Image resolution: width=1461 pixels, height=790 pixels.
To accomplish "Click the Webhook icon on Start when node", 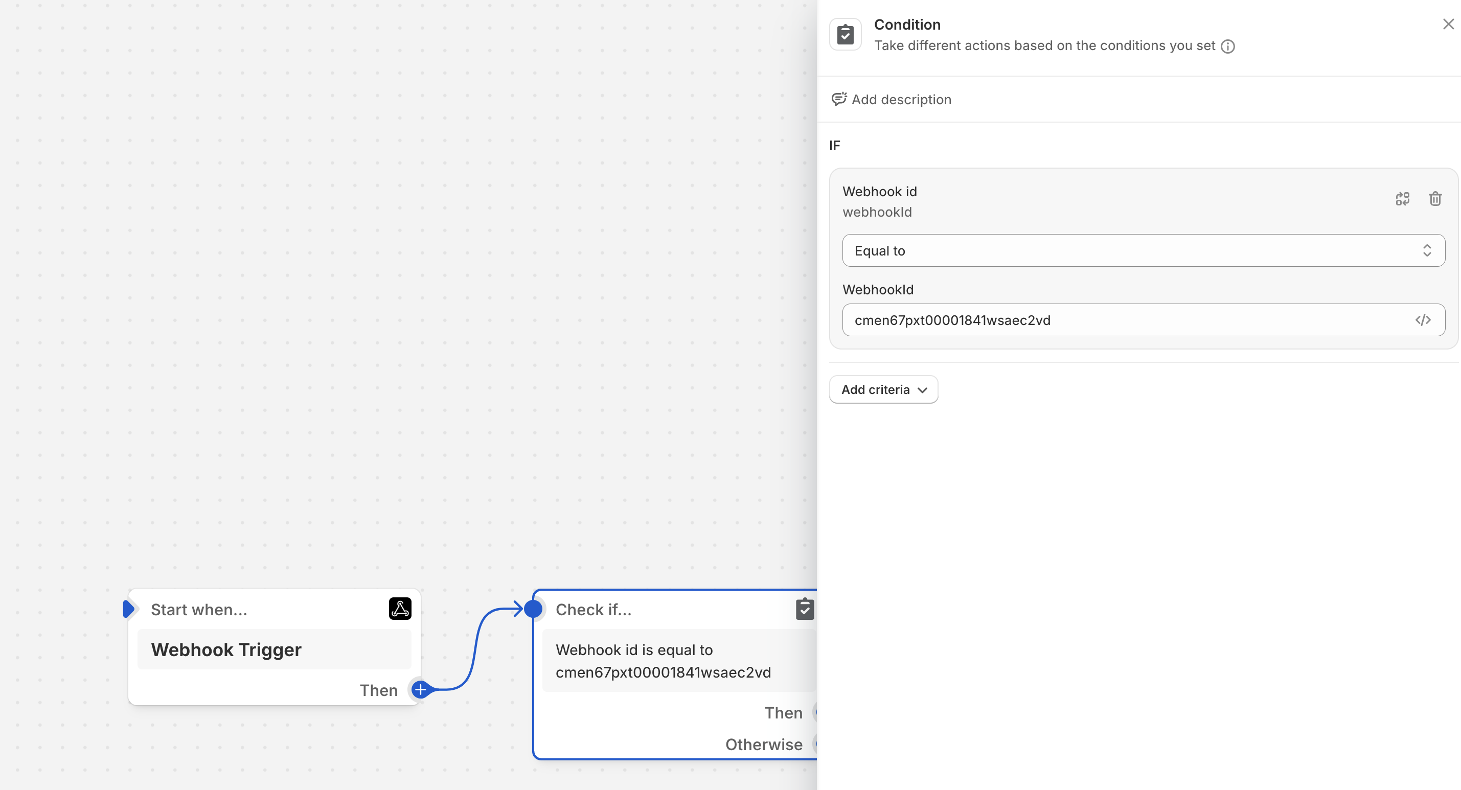I will tap(400, 609).
